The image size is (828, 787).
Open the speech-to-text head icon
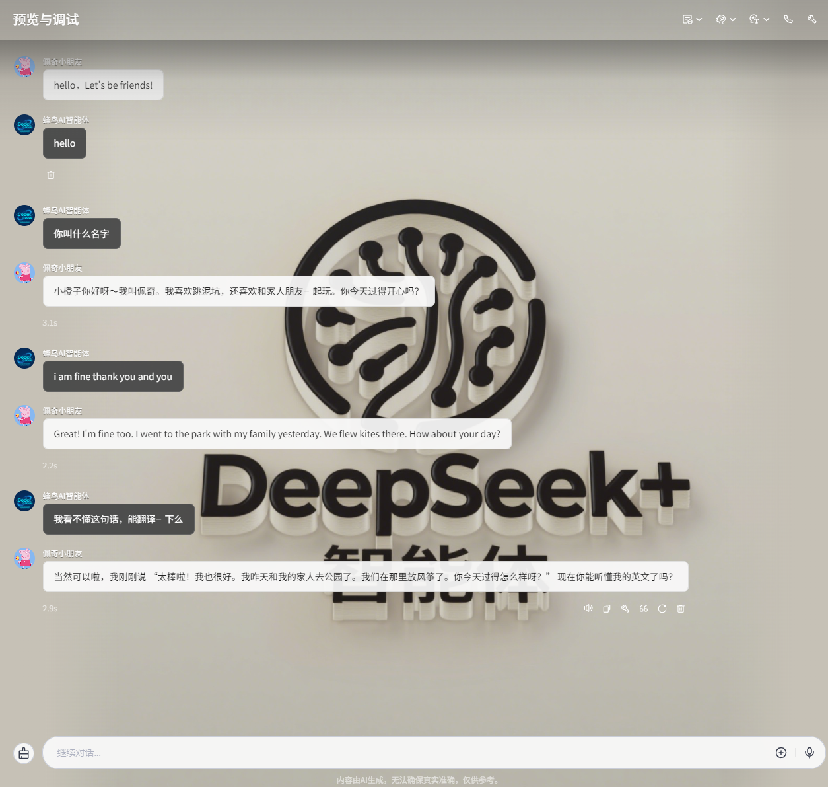point(754,20)
